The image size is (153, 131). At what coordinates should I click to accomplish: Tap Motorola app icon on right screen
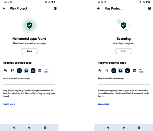tap(127, 71)
